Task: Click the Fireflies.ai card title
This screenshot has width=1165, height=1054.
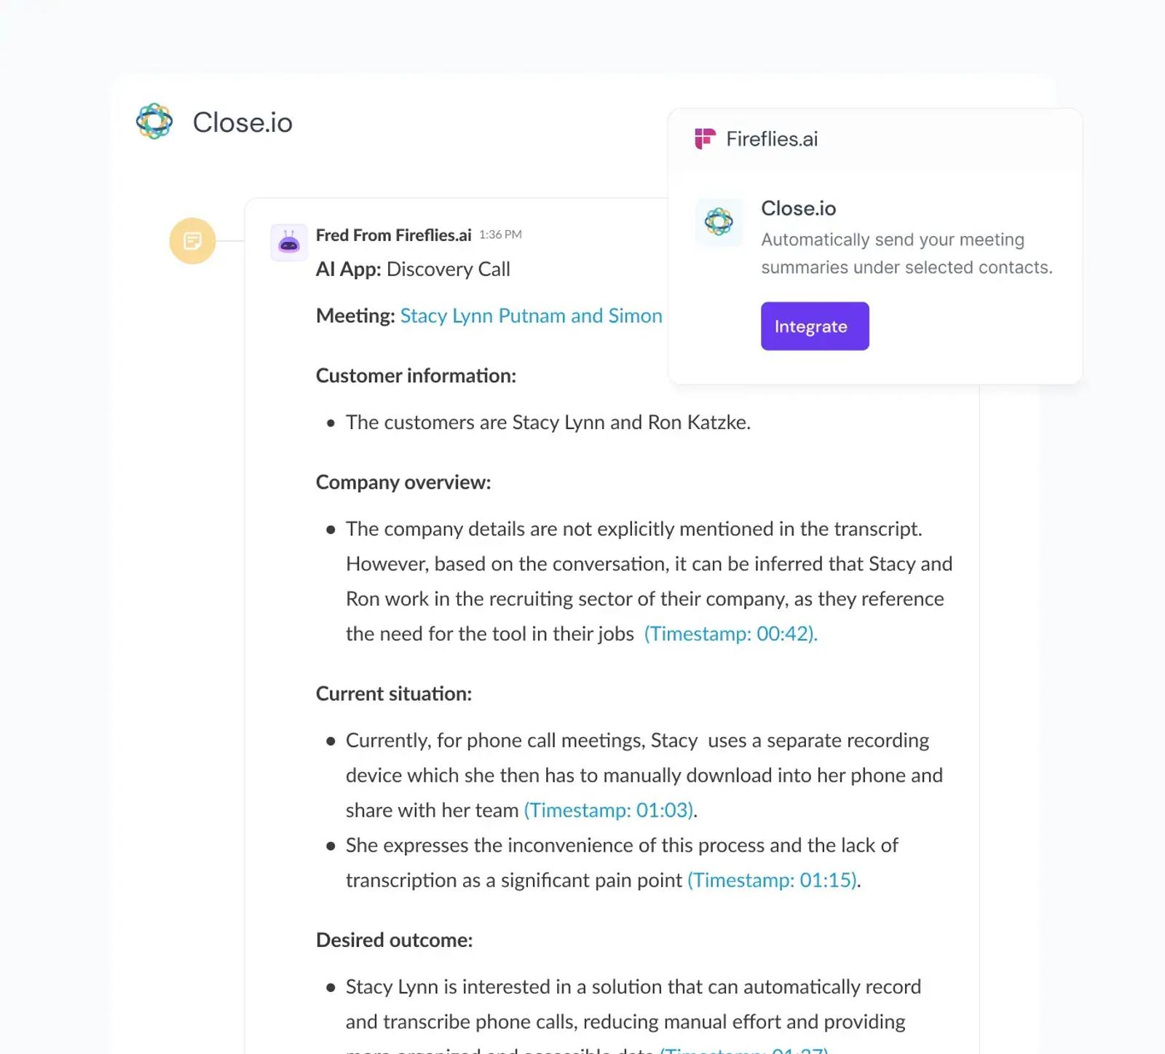Action: tap(772, 138)
